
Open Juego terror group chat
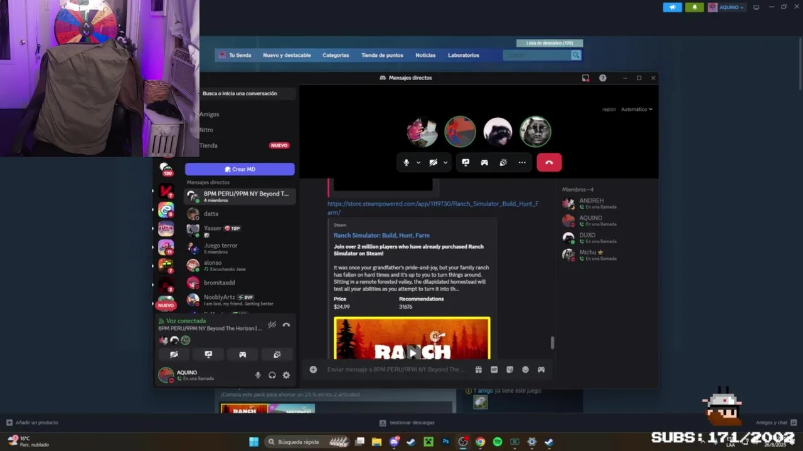tap(240, 248)
